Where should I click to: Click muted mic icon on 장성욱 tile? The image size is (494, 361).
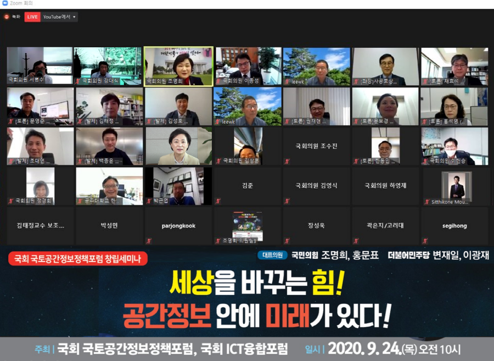point(286,241)
